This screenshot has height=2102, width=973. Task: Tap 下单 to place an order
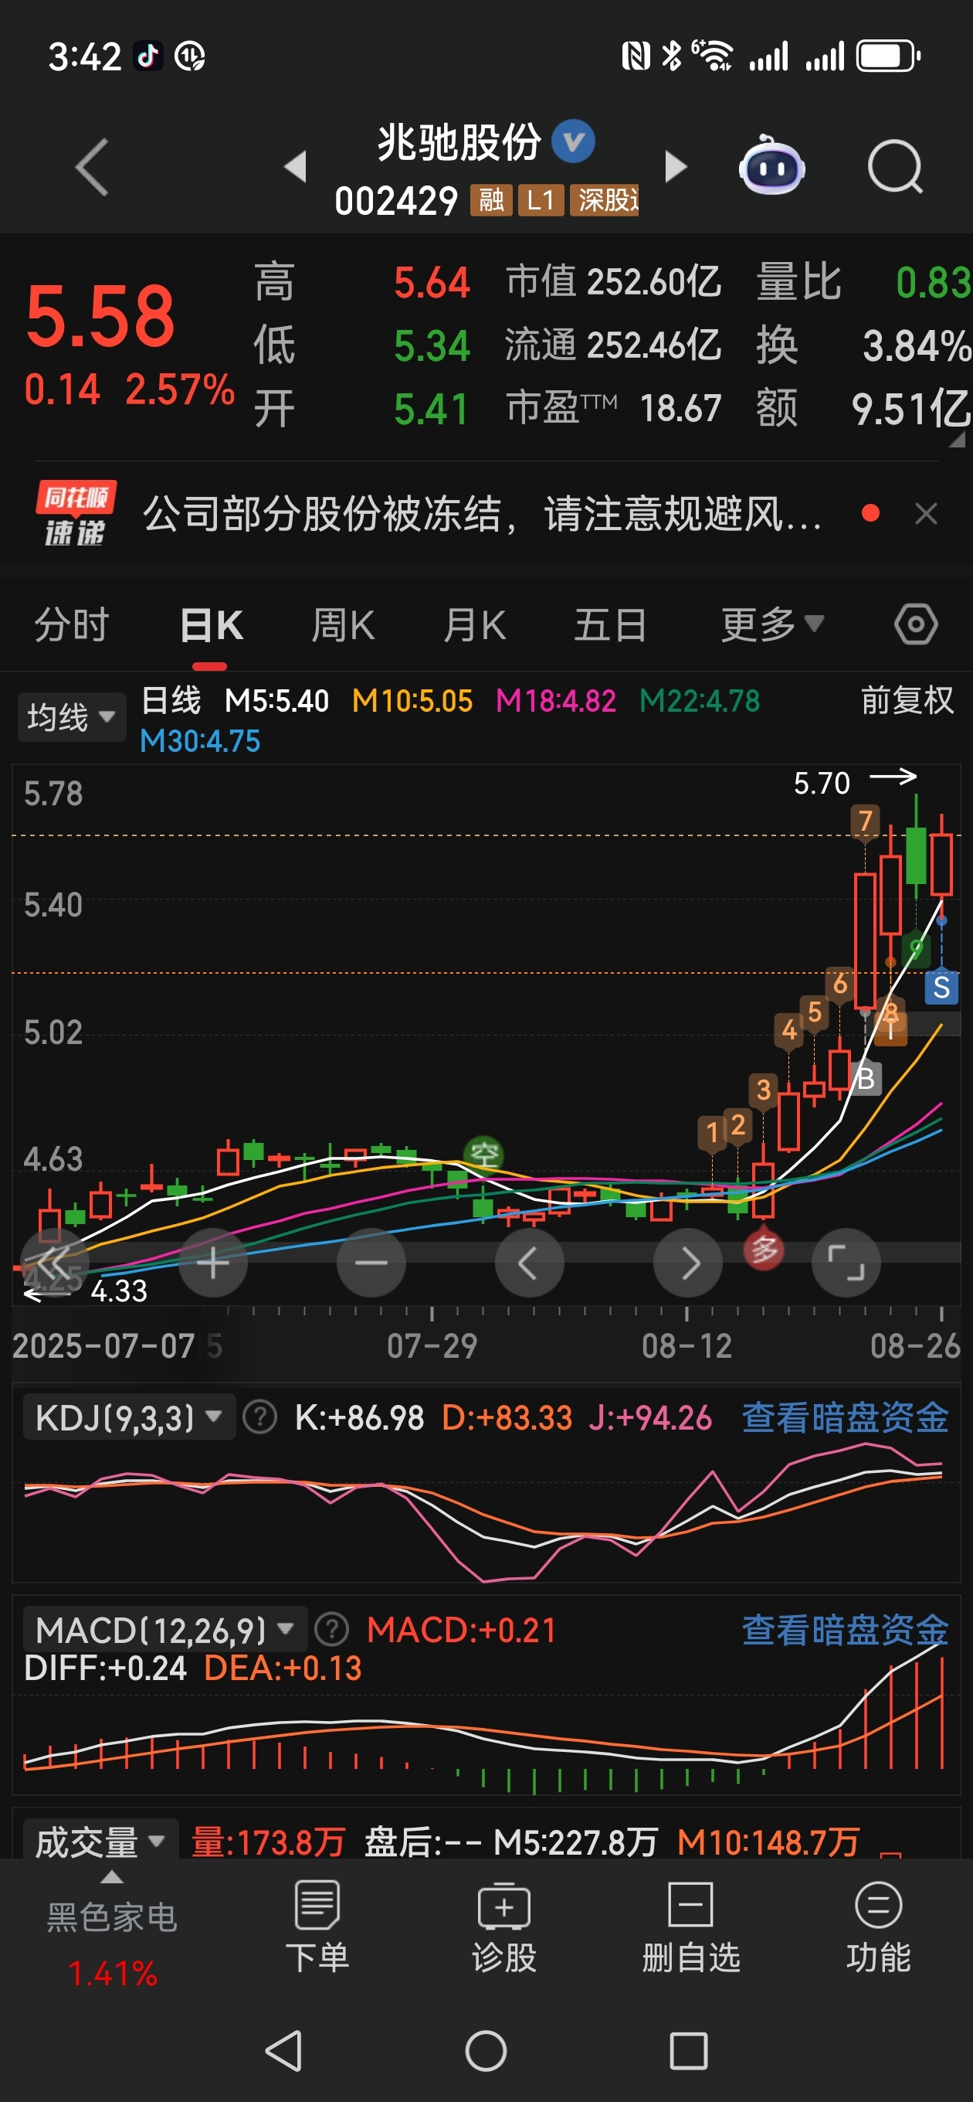317,1927
